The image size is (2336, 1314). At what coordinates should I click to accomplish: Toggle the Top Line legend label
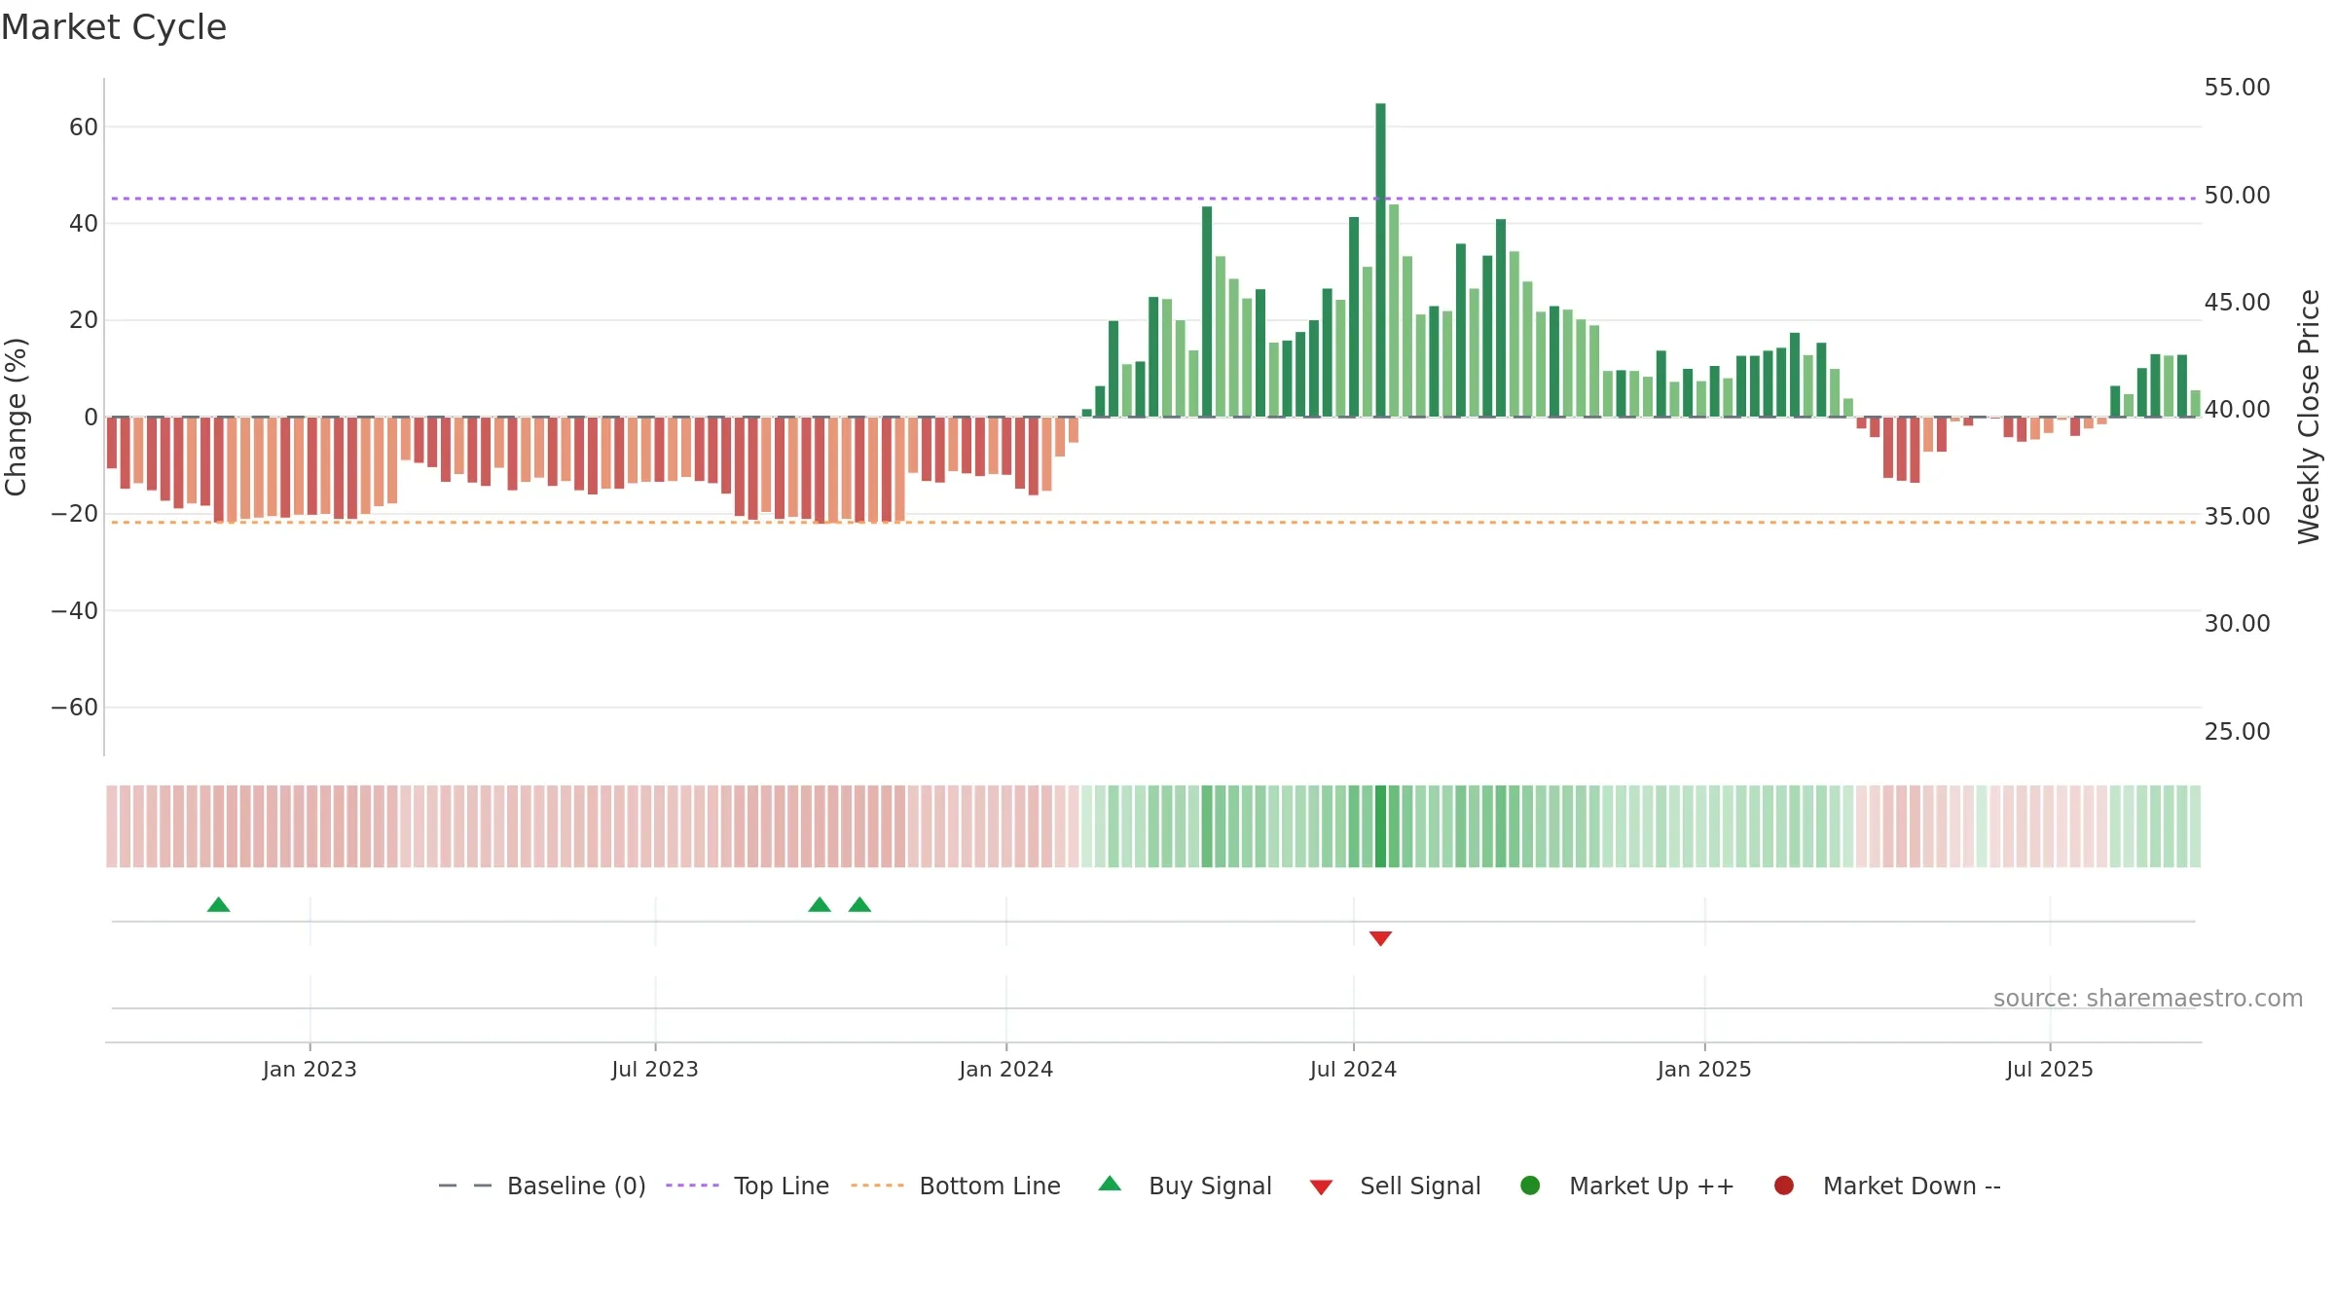click(x=782, y=1186)
